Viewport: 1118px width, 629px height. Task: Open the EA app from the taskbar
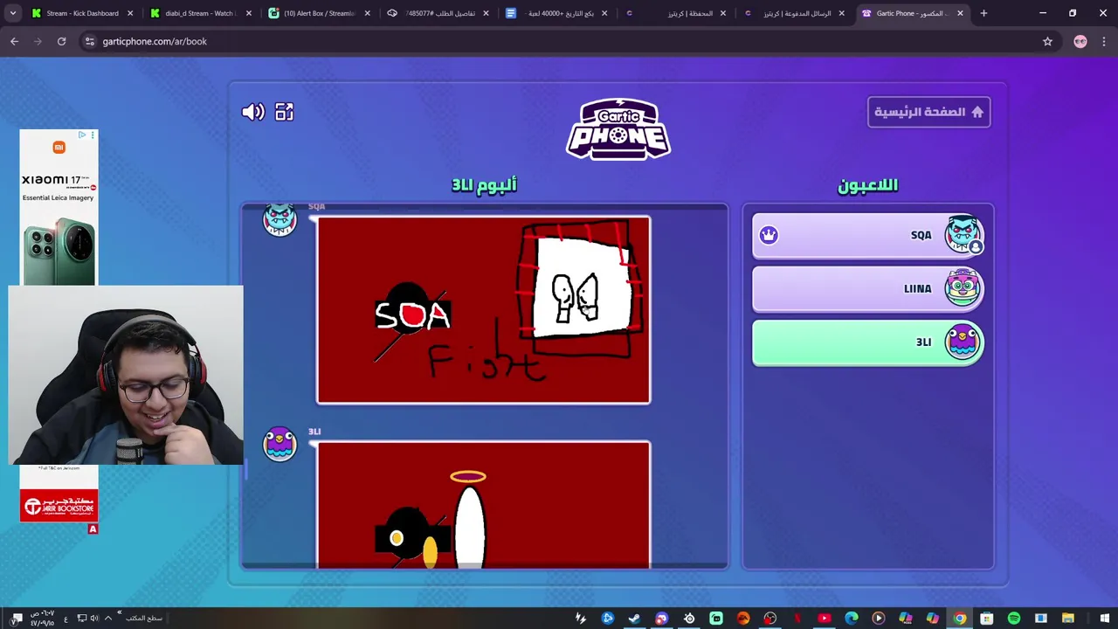click(x=743, y=619)
